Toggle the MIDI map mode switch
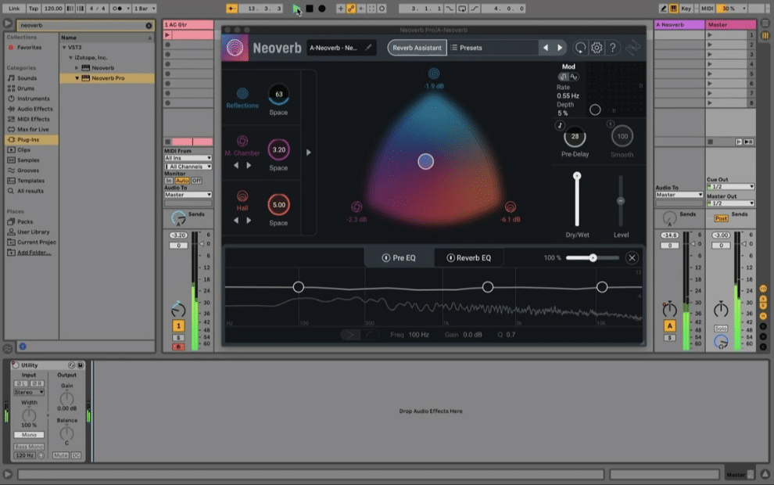Screen dimensions: 774x485 tap(707, 9)
